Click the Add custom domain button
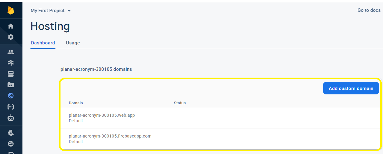The width and height of the screenshot is (383, 154). [x=351, y=88]
